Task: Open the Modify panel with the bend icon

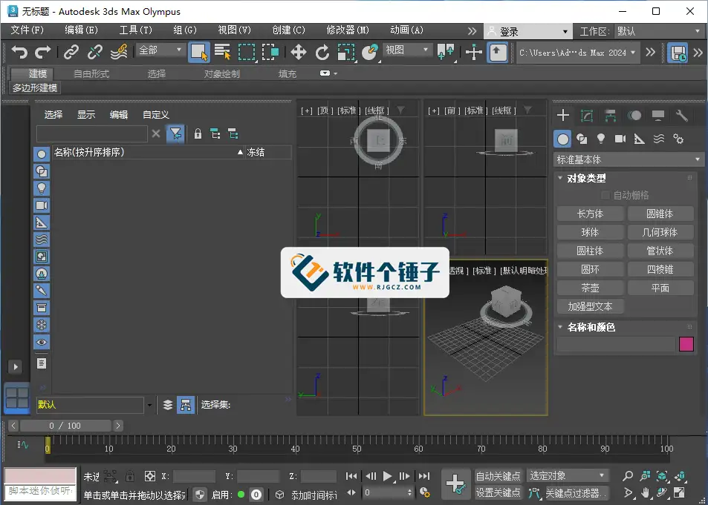Action: tap(586, 115)
